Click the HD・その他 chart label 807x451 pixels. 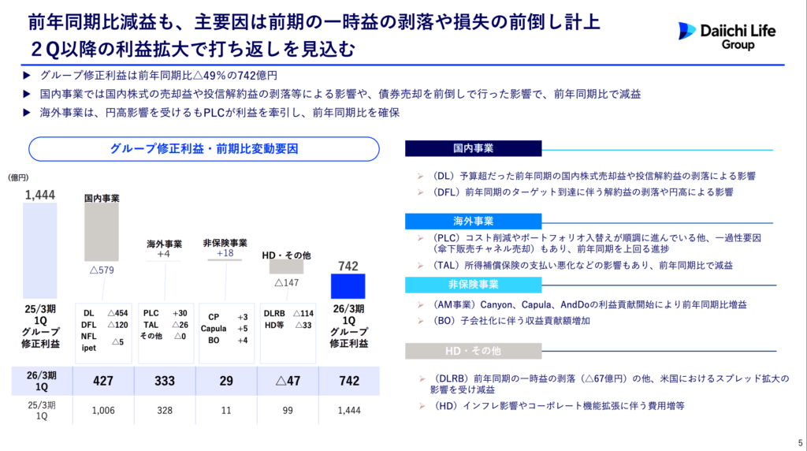click(x=286, y=255)
